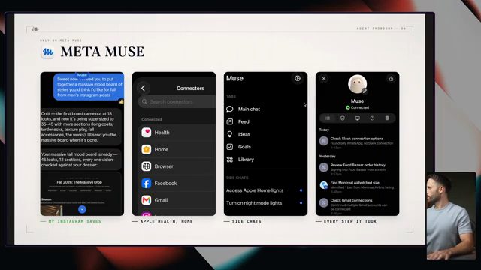Click the thumbs-up reaction on blue message
This screenshot has width=481, height=270.
click(122, 102)
